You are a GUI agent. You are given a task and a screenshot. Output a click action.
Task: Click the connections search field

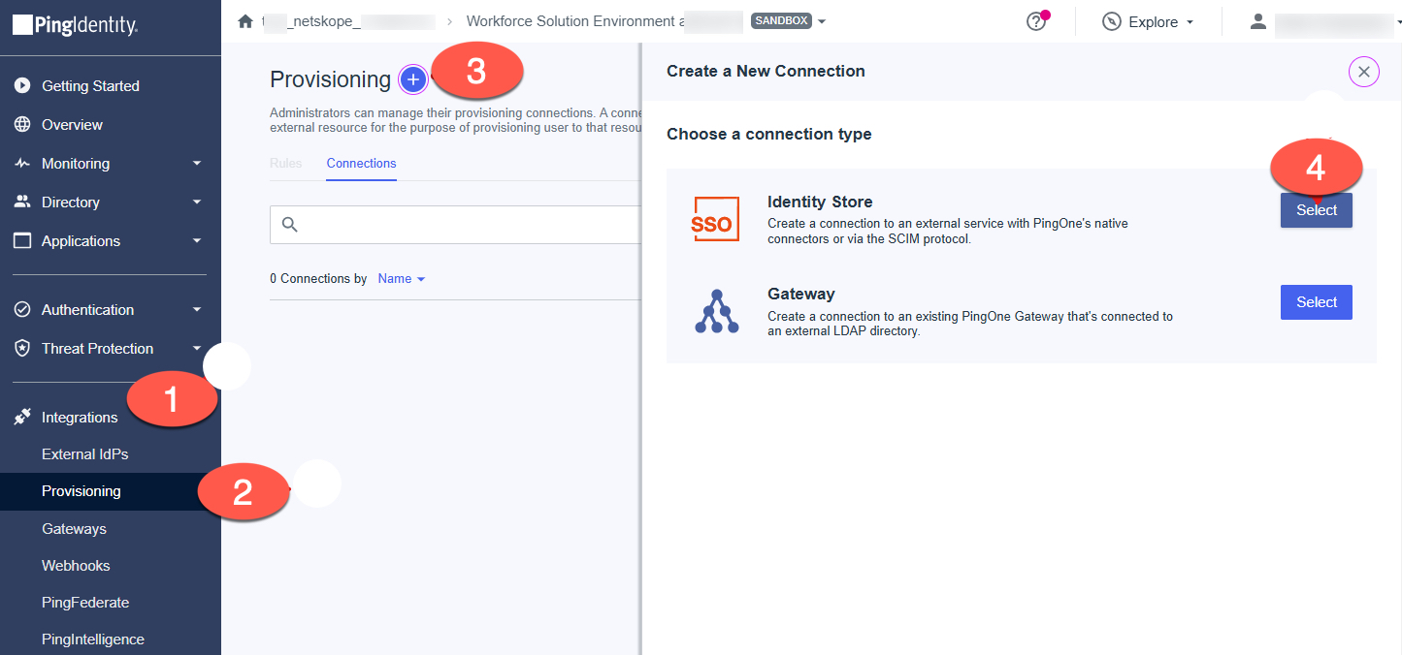454,225
